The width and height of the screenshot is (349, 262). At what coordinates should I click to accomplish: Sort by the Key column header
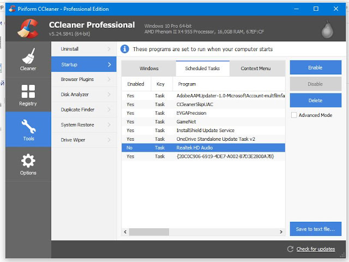[x=162, y=84]
